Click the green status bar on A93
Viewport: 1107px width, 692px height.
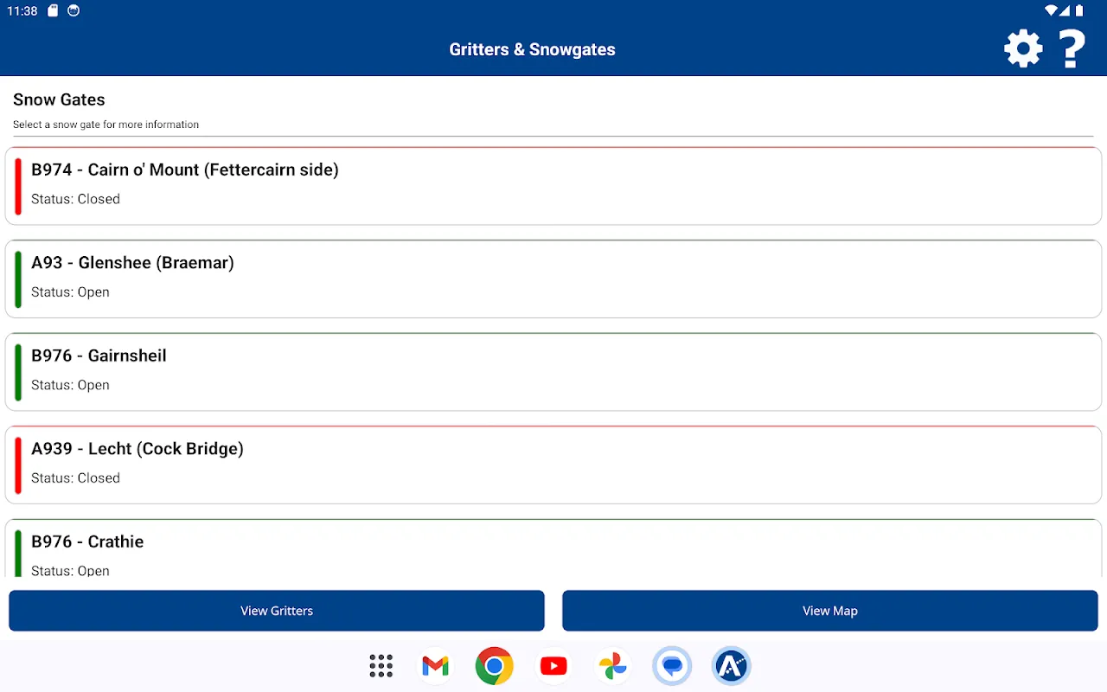[18, 279]
